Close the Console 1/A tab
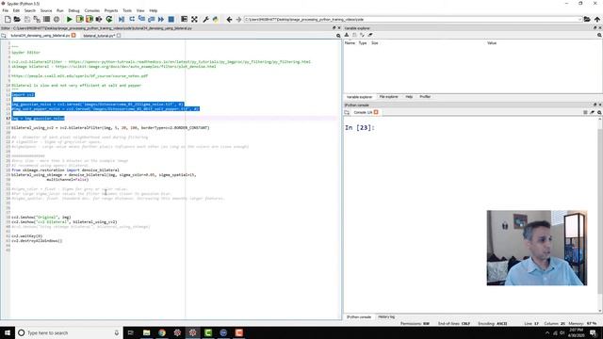603x339 pixels. (x=376, y=112)
